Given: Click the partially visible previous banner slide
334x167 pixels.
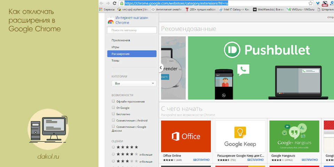Looking at the screenshot, I should (x=173, y=68).
